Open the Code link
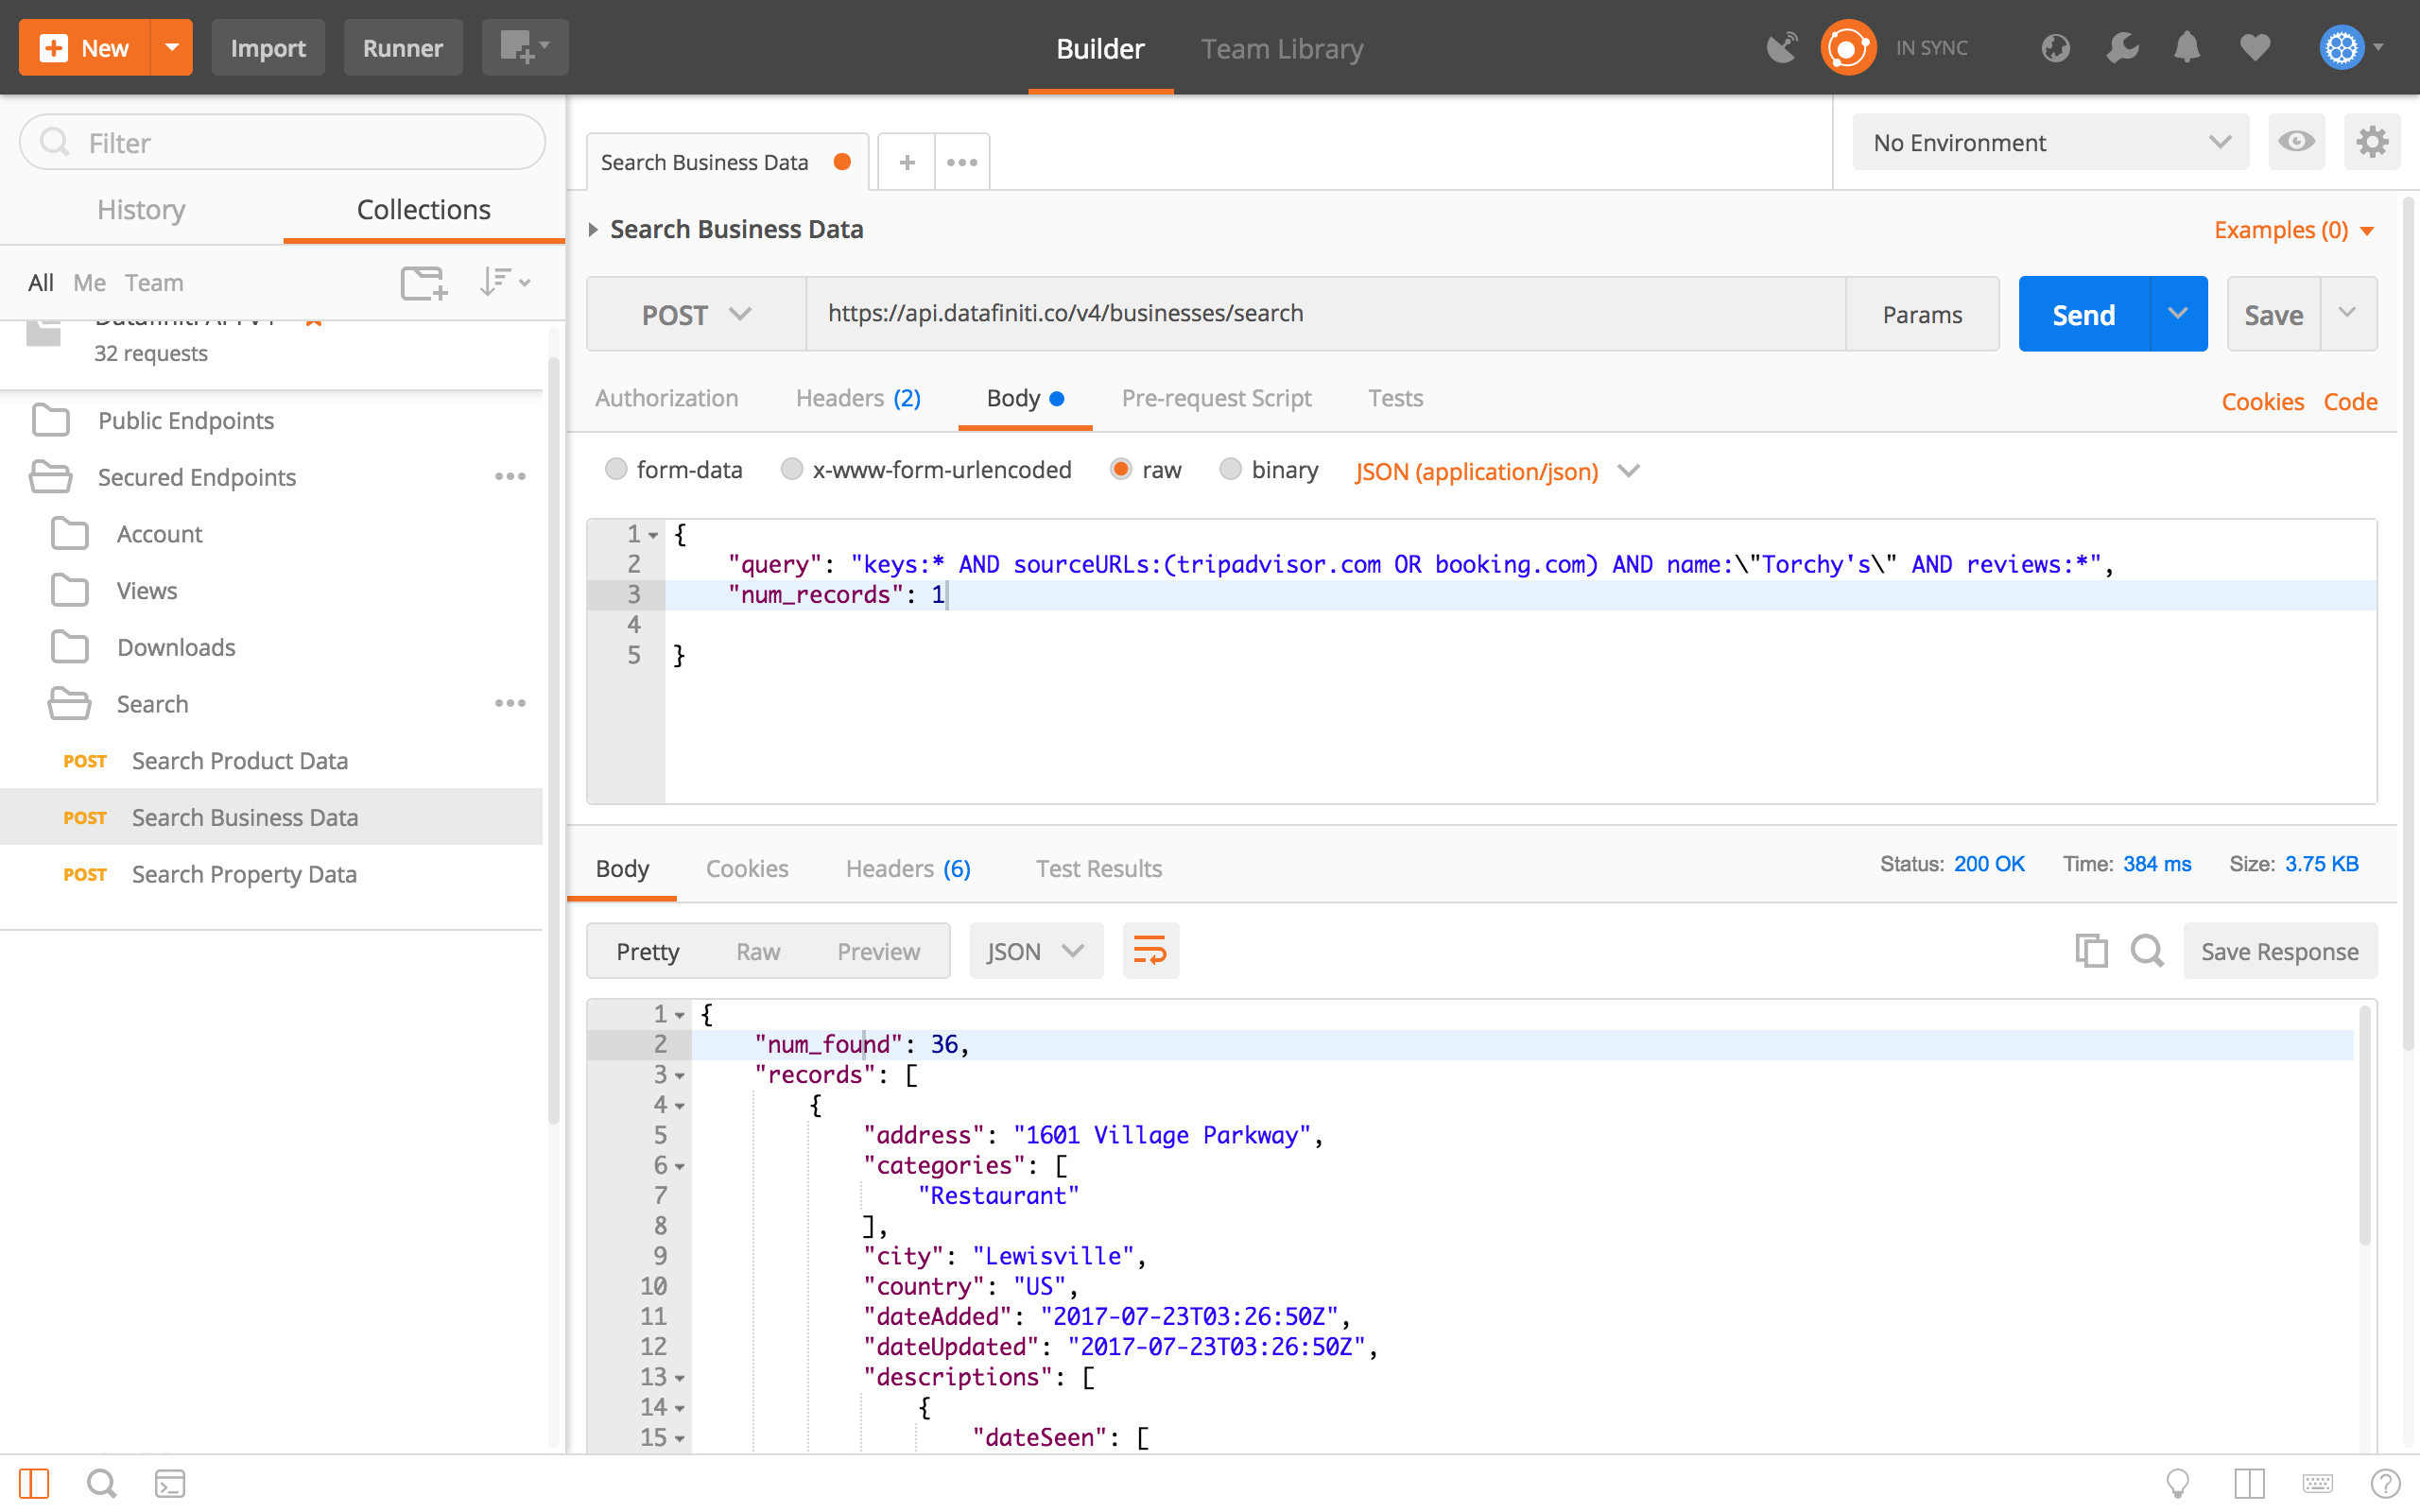Screen dimensions: 2420x1512 pos(2350,402)
